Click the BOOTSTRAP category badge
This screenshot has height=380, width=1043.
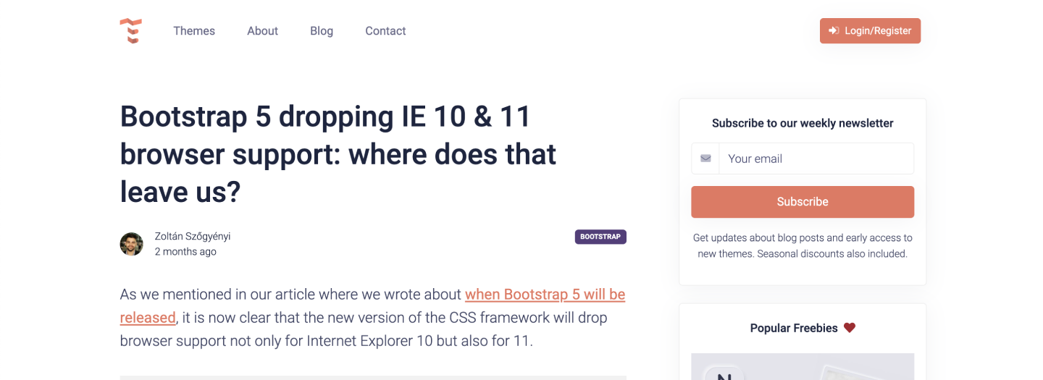tap(600, 237)
